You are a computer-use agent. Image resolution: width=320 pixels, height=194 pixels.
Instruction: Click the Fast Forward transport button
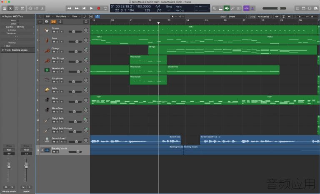77,8
